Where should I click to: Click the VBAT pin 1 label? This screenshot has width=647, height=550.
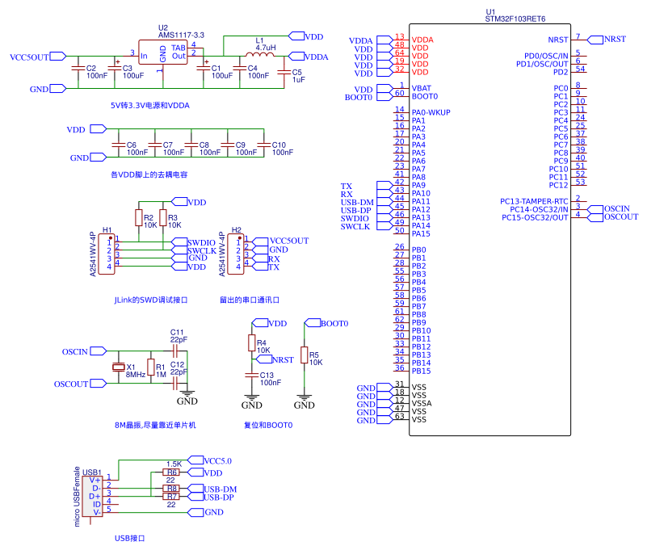[x=422, y=88]
